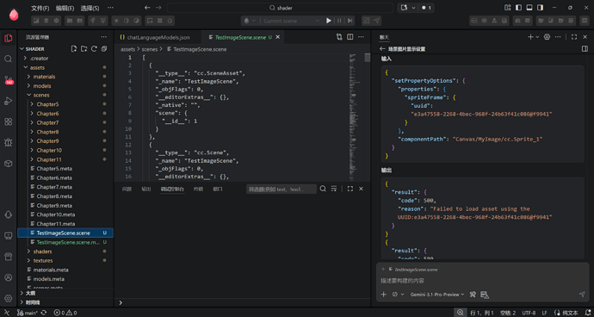
Task: Open Source Control view with badge
Action: (x=8, y=80)
